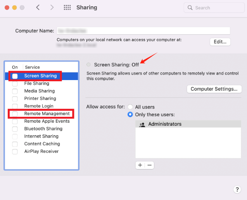
Task: Select Bluetooth Sharing service label
Action: coord(43,129)
